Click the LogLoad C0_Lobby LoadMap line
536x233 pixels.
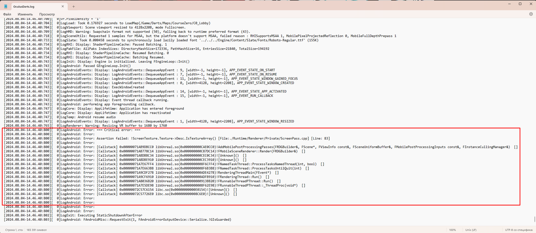pyautogui.click(x=107, y=23)
